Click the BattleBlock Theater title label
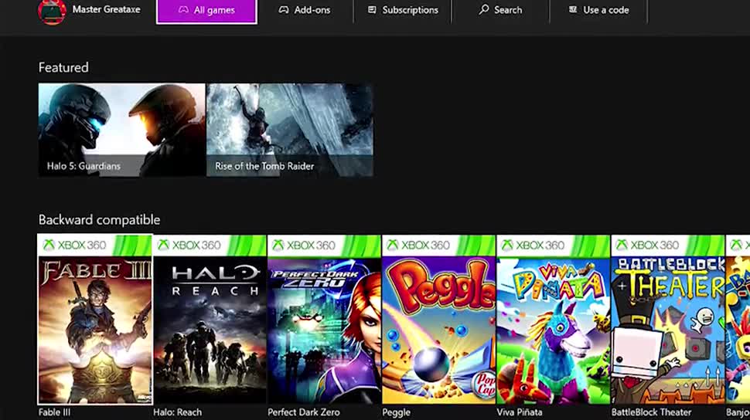The width and height of the screenshot is (750, 420). (652, 412)
